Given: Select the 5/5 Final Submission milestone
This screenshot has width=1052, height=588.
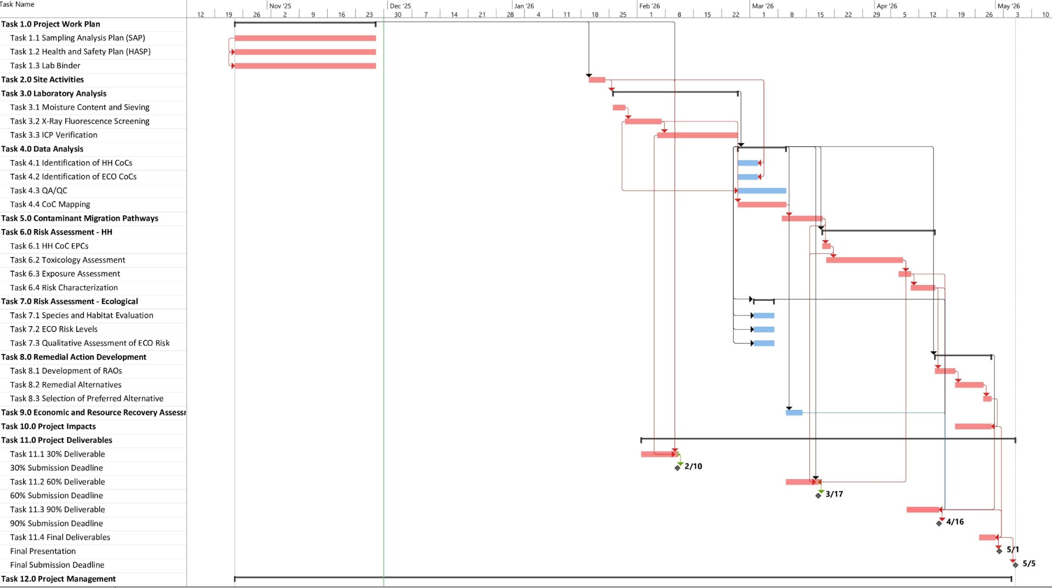Looking at the screenshot, I should [x=1015, y=564].
